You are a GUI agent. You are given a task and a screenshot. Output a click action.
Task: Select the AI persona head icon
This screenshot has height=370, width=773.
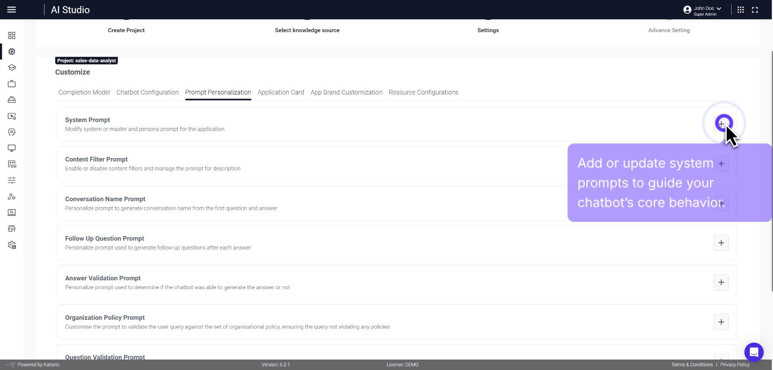[12, 132]
